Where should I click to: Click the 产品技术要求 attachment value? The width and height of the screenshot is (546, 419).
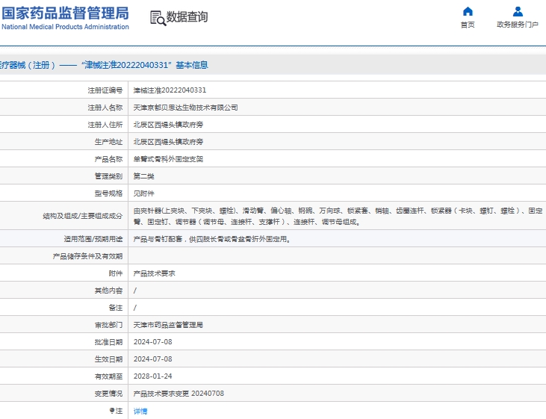click(x=154, y=273)
